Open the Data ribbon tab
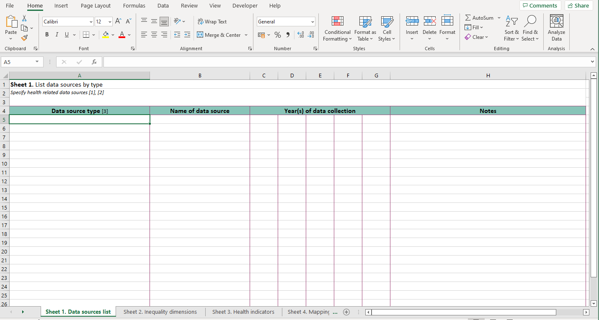The width and height of the screenshot is (599, 320). 163,6
